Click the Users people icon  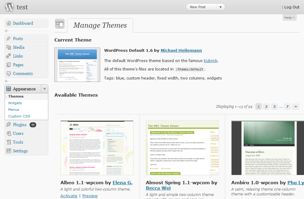point(9,133)
